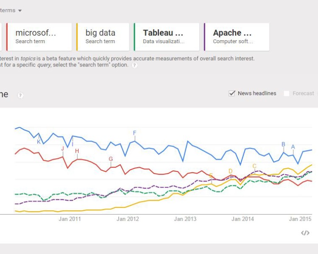Click marker A near Jan 2015
The height and width of the screenshot is (254, 318).
click(x=293, y=147)
